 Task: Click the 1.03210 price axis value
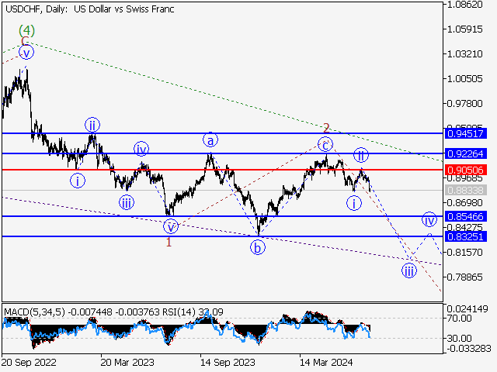(x=464, y=53)
